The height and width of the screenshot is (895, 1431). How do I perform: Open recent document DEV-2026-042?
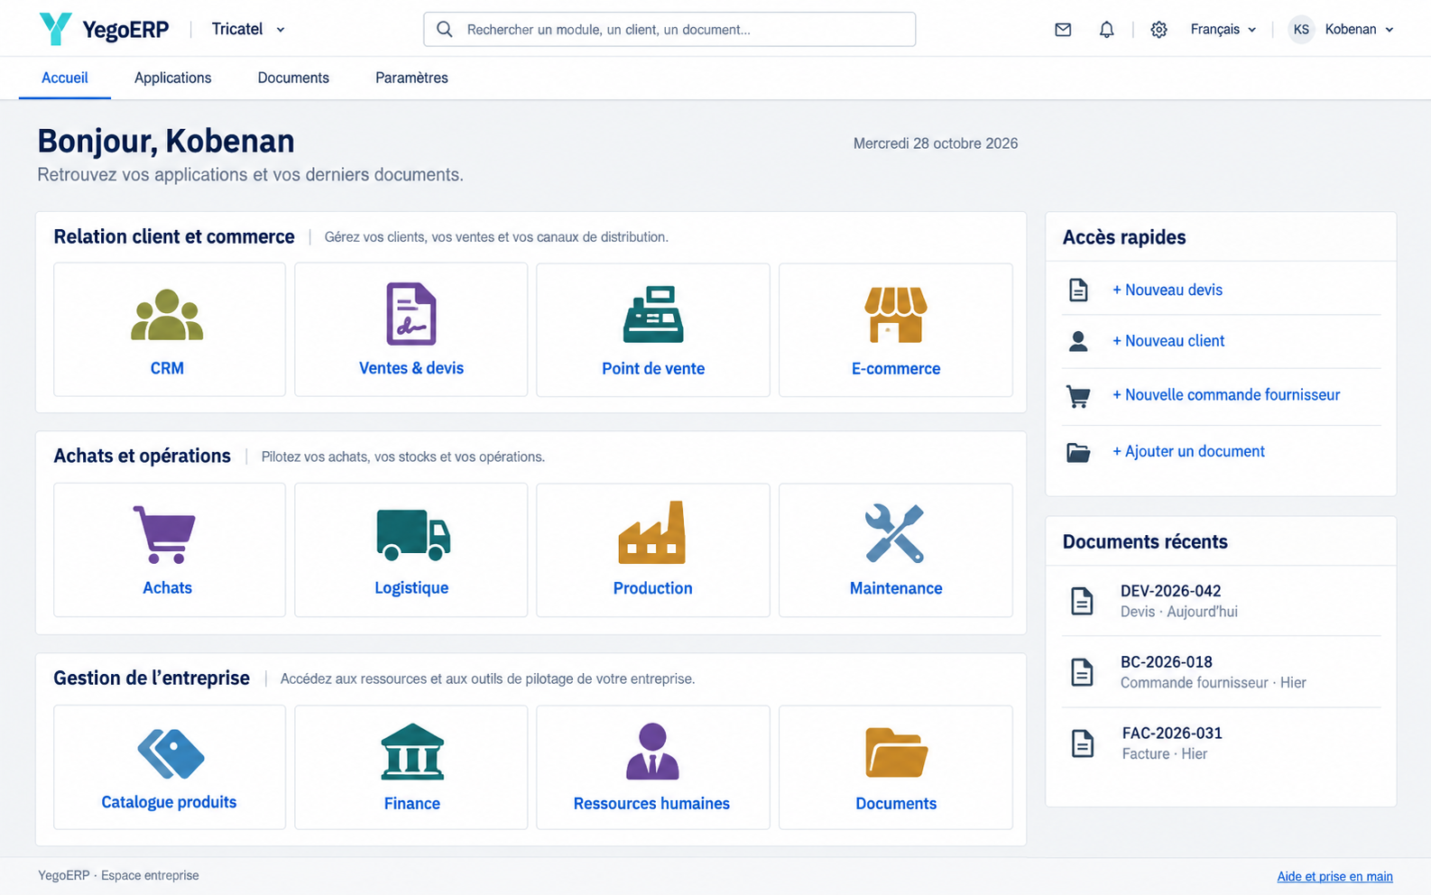[x=1222, y=601]
